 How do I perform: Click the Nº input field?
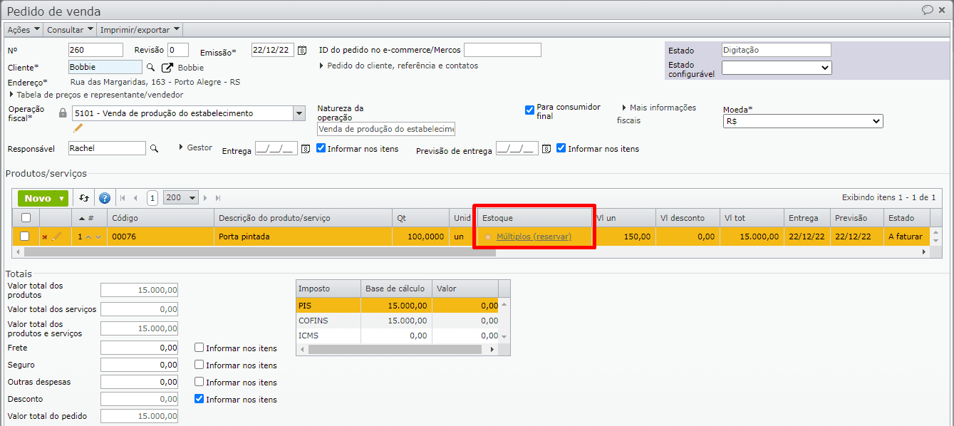(x=95, y=50)
